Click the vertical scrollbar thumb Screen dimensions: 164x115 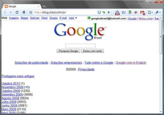coord(161,37)
